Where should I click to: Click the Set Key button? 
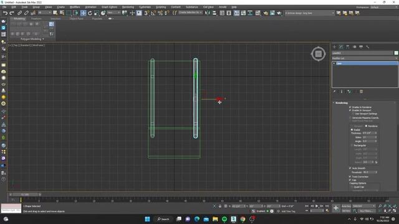(x=346, y=211)
